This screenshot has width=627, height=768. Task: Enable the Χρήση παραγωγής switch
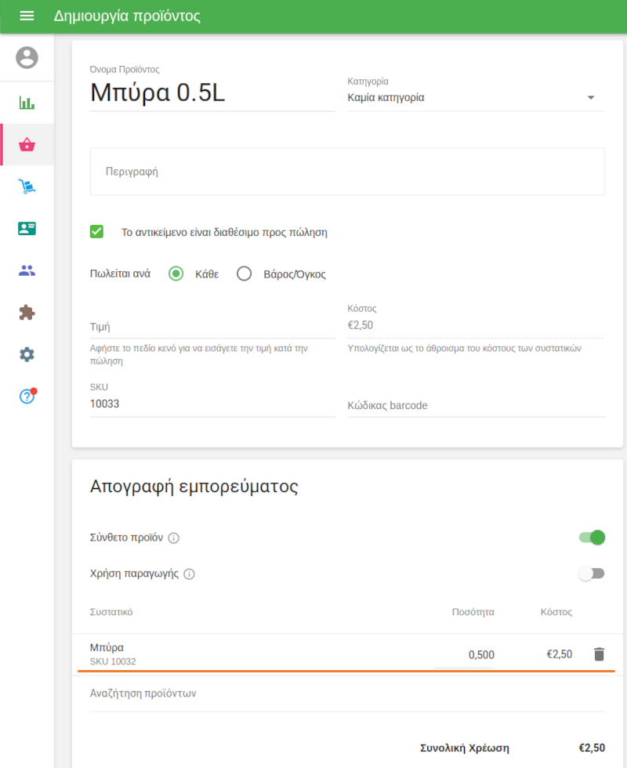[592, 574]
